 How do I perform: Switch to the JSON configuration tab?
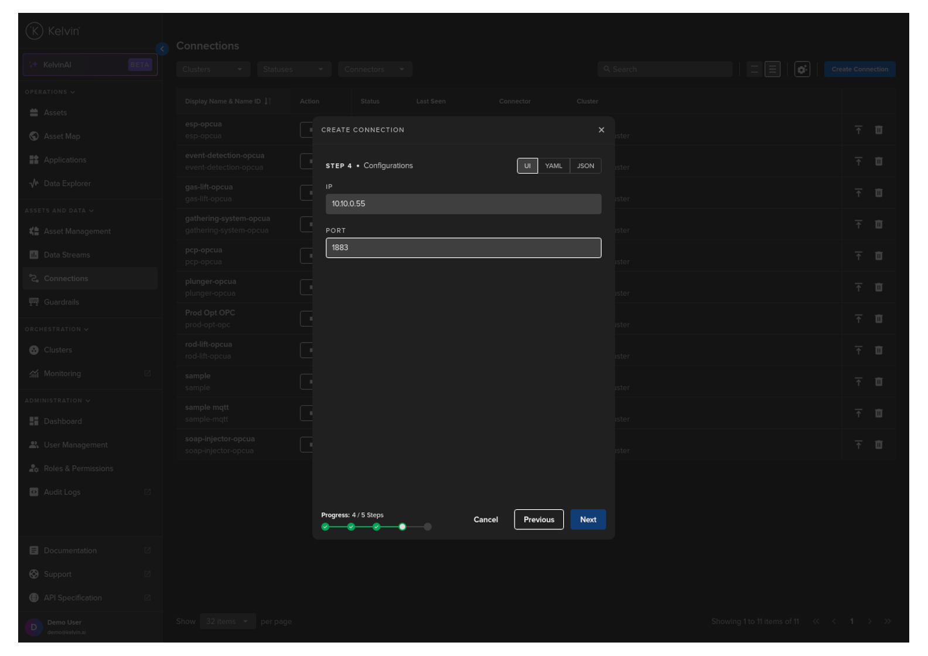[585, 166]
